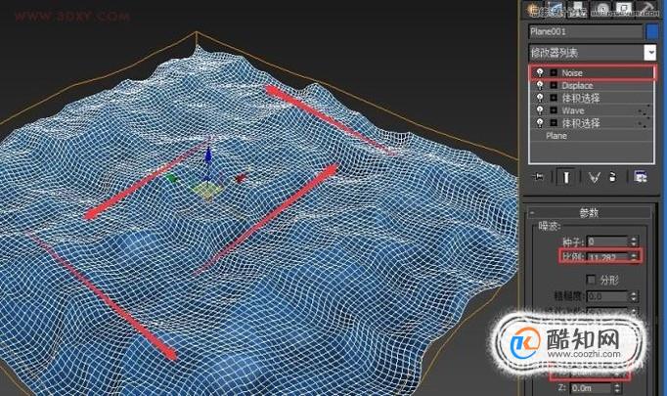Click the blue Z-axis gizmo arrow
Screen dimensions: 667x396
(208, 155)
